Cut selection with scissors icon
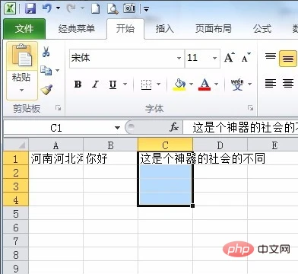 click(46, 52)
